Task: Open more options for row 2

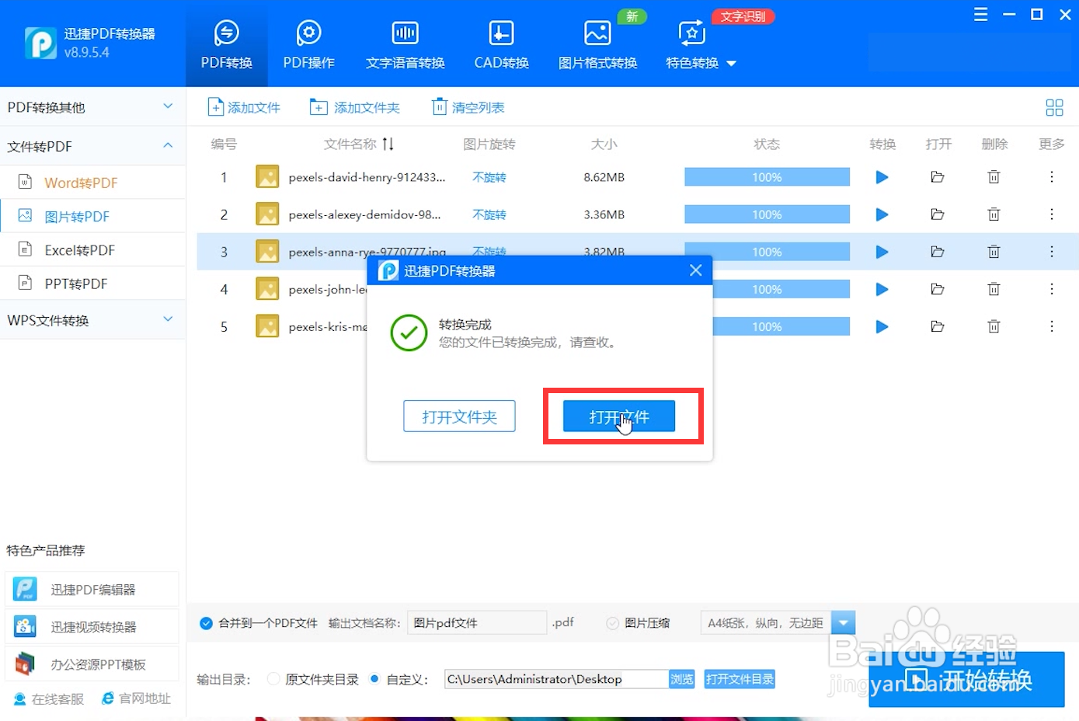Action: (1052, 214)
